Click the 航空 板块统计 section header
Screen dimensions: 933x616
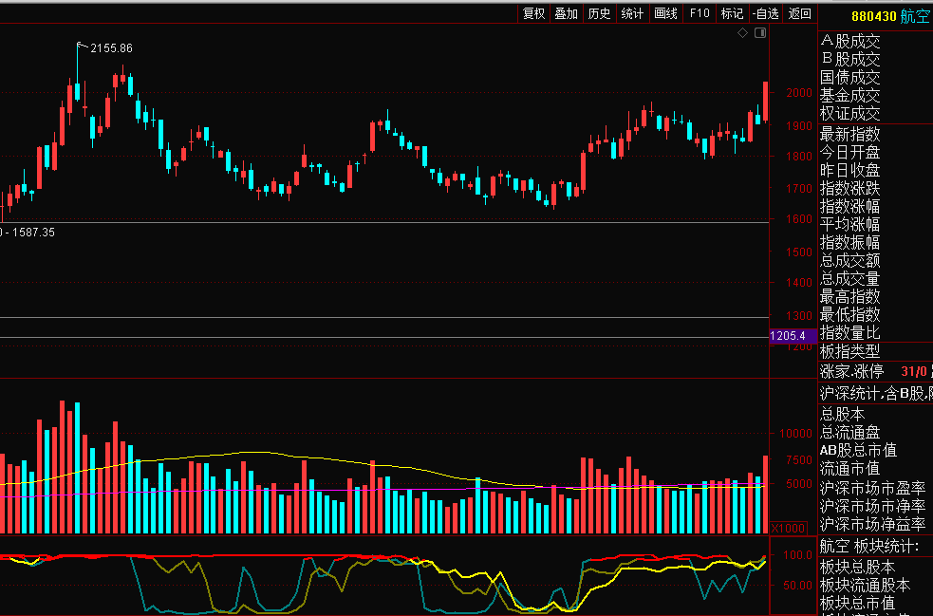(x=869, y=547)
